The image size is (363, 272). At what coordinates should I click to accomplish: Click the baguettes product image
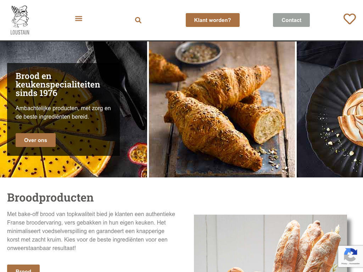pos(270,243)
